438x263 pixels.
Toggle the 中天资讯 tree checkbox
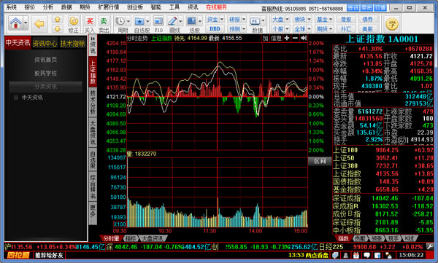(16, 98)
